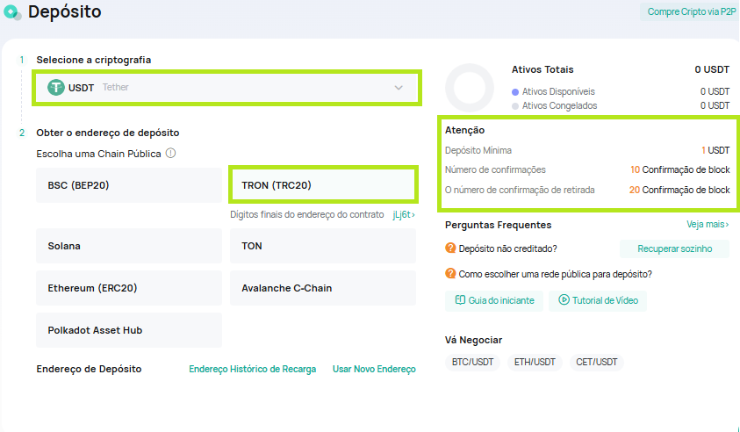Viewport: 740px width, 432px height.
Task: Open Endereço Histórico de Recarga
Action: coord(253,369)
